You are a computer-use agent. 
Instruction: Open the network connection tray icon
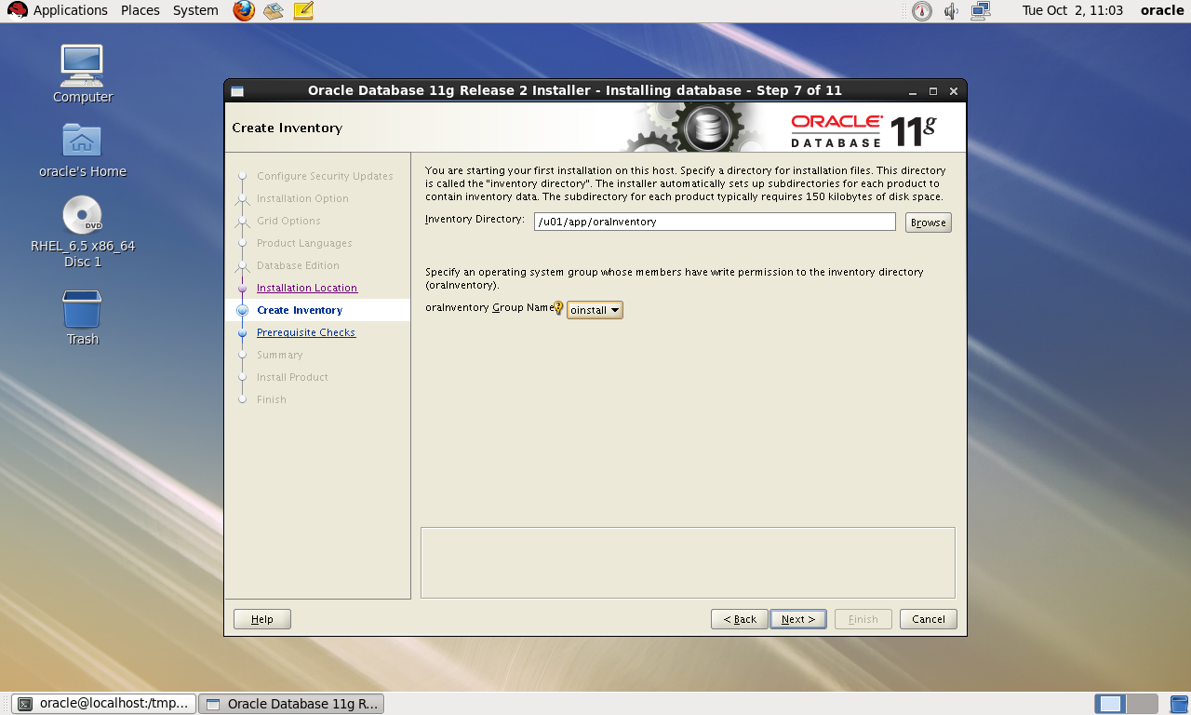pyautogui.click(x=980, y=11)
